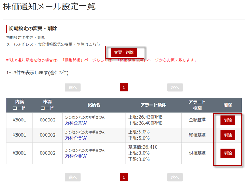Select page 1 below the table
This screenshot has width=246, height=184.
(x=124, y=177)
